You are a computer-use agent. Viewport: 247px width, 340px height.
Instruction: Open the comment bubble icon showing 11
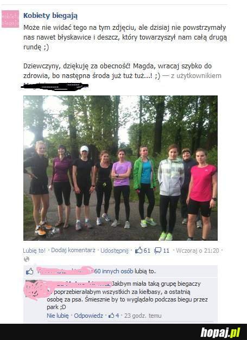coord(157,251)
